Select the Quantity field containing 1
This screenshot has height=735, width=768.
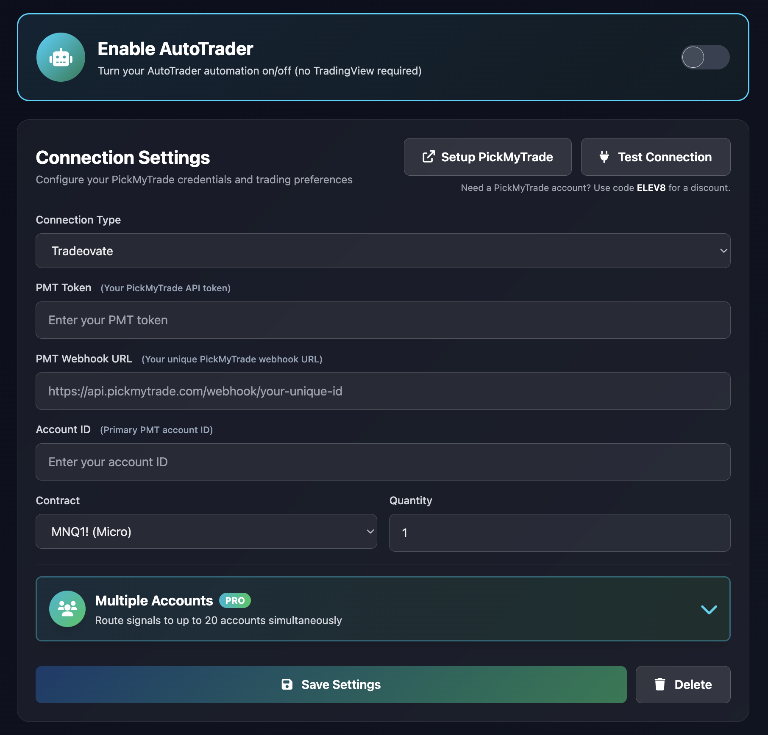[559, 533]
